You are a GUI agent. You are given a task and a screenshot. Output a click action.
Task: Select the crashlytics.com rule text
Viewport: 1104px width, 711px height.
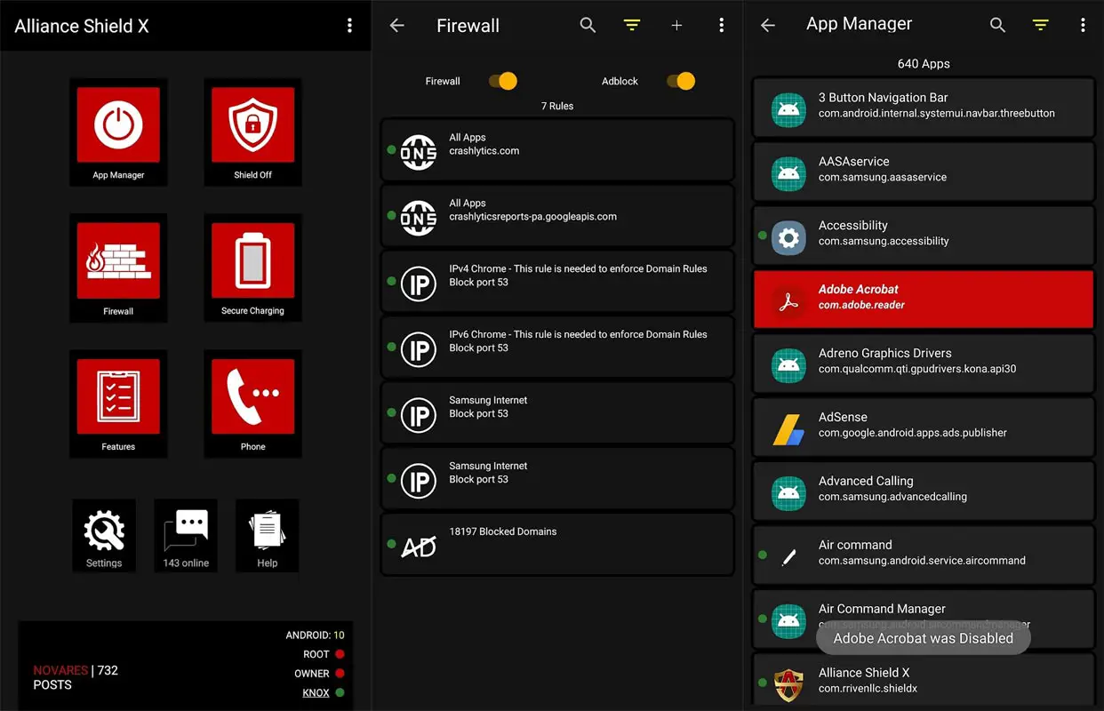[x=484, y=151]
